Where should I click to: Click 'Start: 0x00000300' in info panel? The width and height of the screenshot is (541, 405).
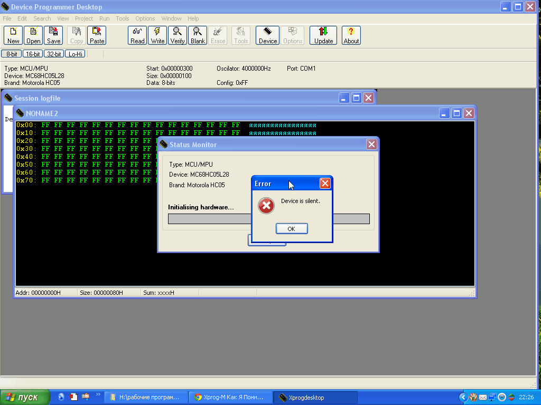tap(170, 69)
